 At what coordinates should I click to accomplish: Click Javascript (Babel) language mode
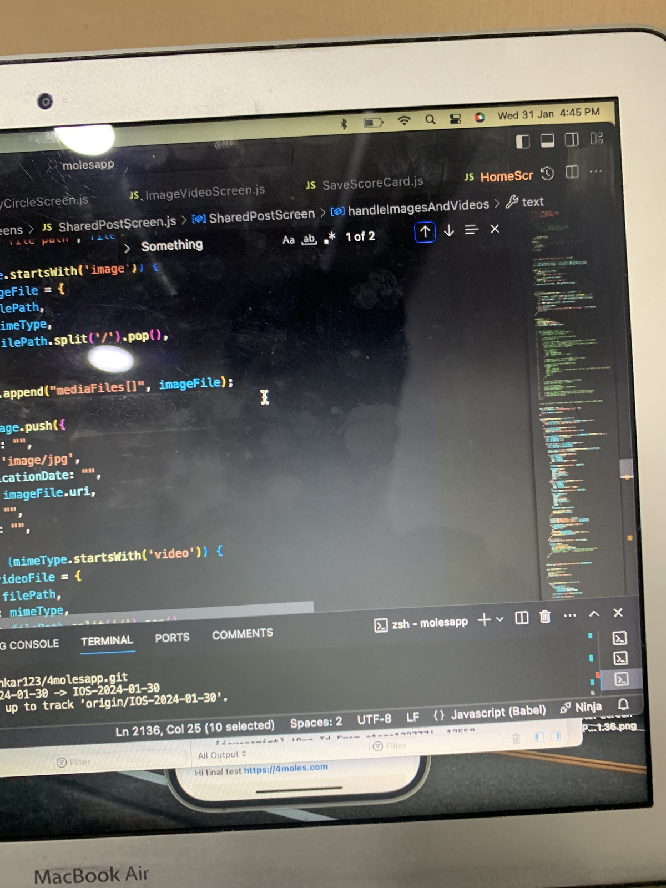tap(497, 712)
